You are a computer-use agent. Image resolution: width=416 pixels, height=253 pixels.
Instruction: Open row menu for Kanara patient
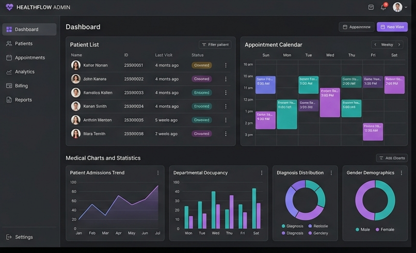(x=226, y=79)
